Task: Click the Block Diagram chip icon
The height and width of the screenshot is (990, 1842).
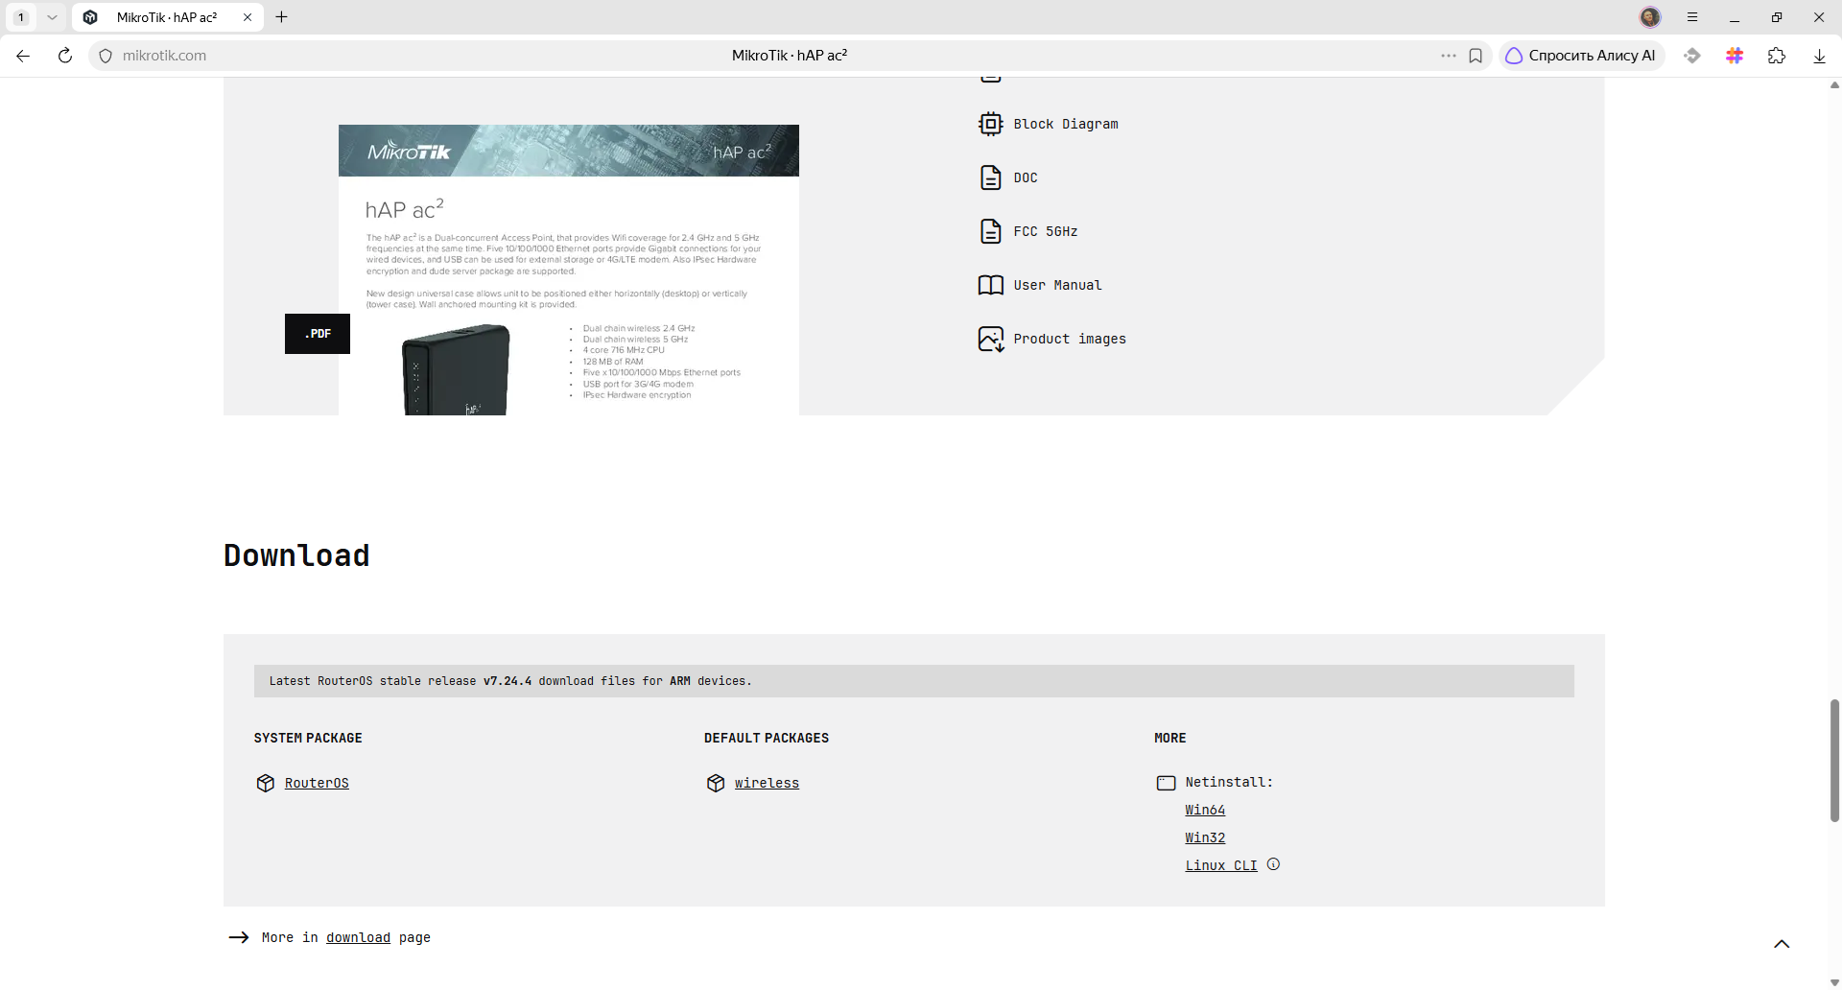Action: [x=990, y=124]
